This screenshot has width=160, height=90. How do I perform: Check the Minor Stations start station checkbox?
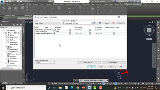pos(70,32)
